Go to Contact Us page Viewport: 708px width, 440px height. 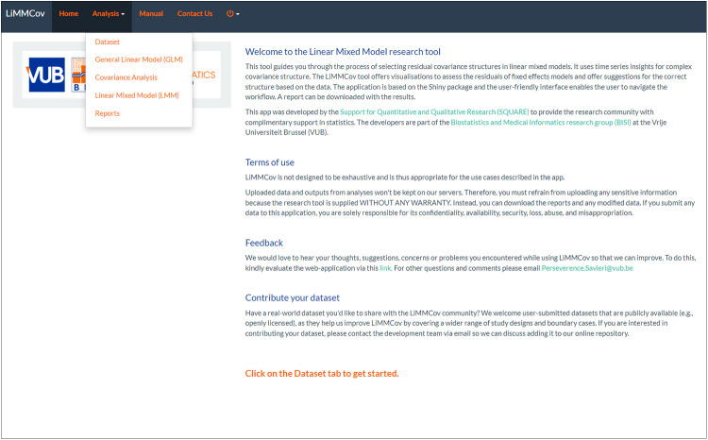coord(194,13)
